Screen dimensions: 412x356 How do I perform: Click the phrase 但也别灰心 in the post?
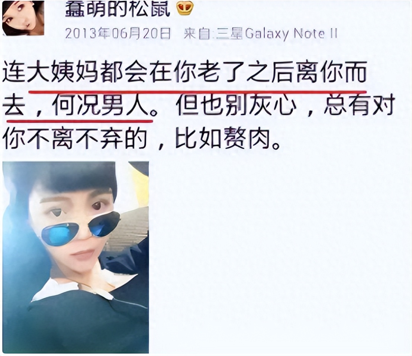(236, 106)
